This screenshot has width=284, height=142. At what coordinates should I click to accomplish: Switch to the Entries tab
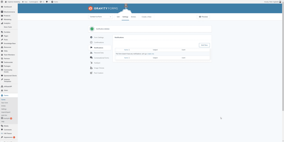[133, 17]
